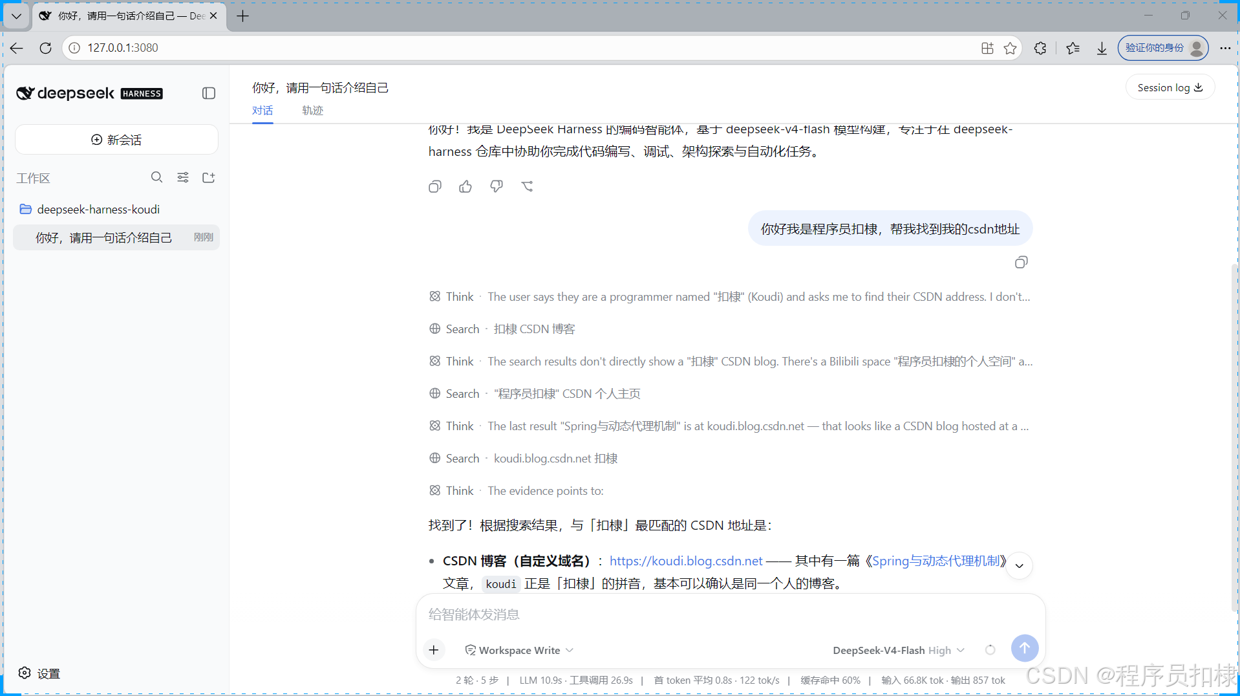Go back in browser history

tap(17, 48)
